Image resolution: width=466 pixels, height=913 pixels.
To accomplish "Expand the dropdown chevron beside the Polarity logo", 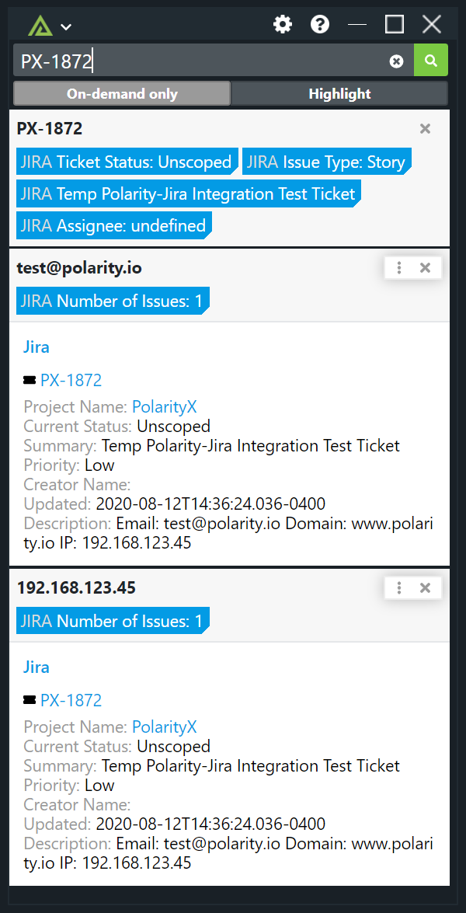I will tap(66, 26).
